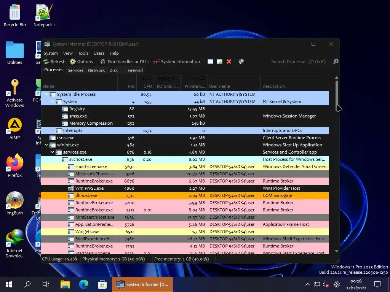Open Internet Download Manager desktop shortcut
Viewport: 390px width, 292px height.
point(15,244)
